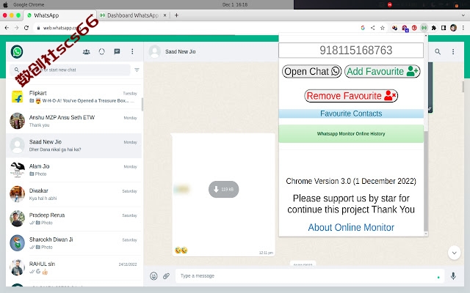The width and height of the screenshot is (470, 293).
Task: Open the Google Chrome menu bar item
Action: [29, 5]
